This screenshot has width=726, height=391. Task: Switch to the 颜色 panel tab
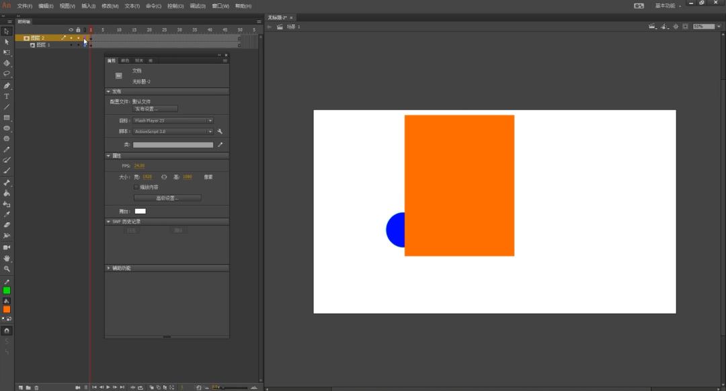pos(125,60)
